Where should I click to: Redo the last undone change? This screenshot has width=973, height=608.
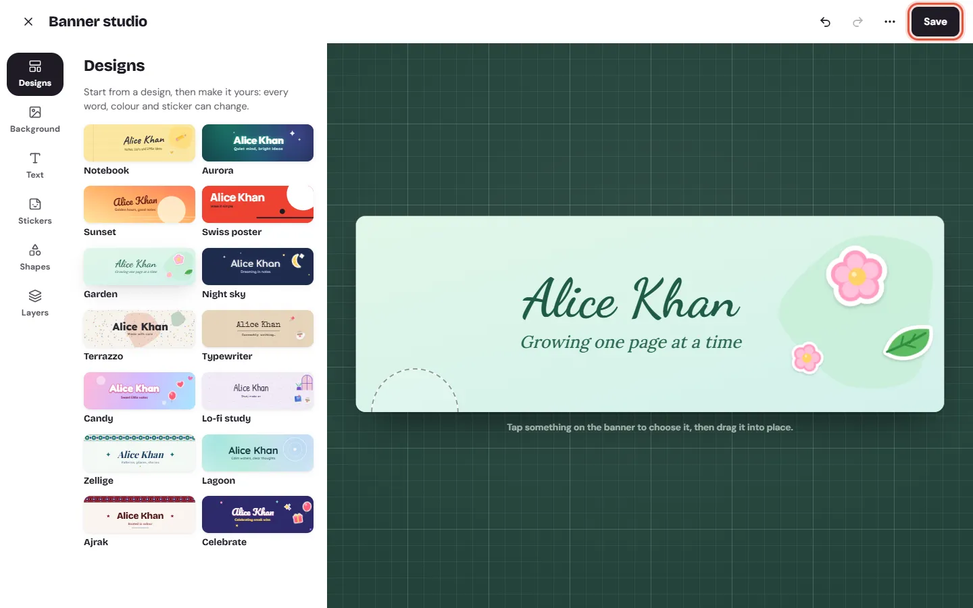tap(857, 22)
